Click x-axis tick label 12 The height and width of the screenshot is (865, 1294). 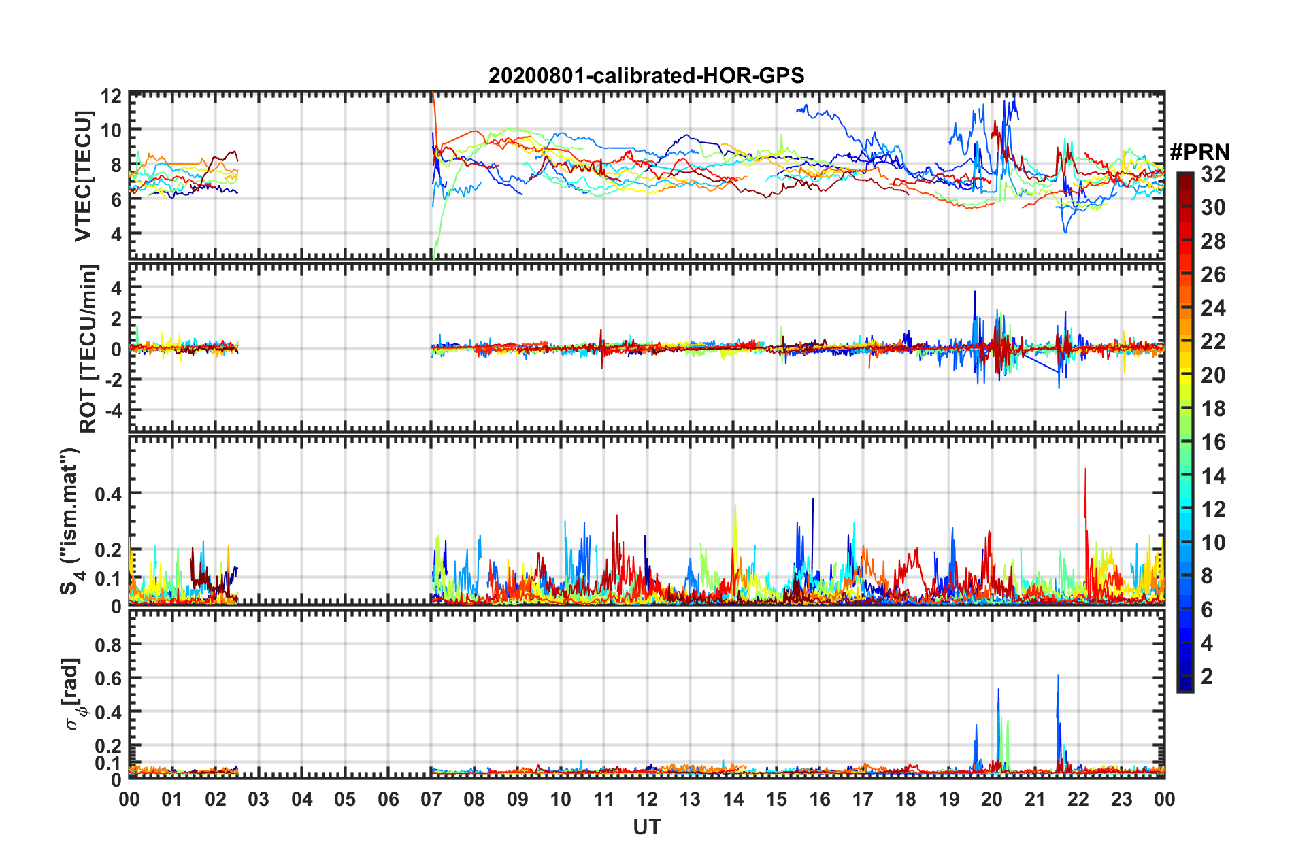[647, 799]
